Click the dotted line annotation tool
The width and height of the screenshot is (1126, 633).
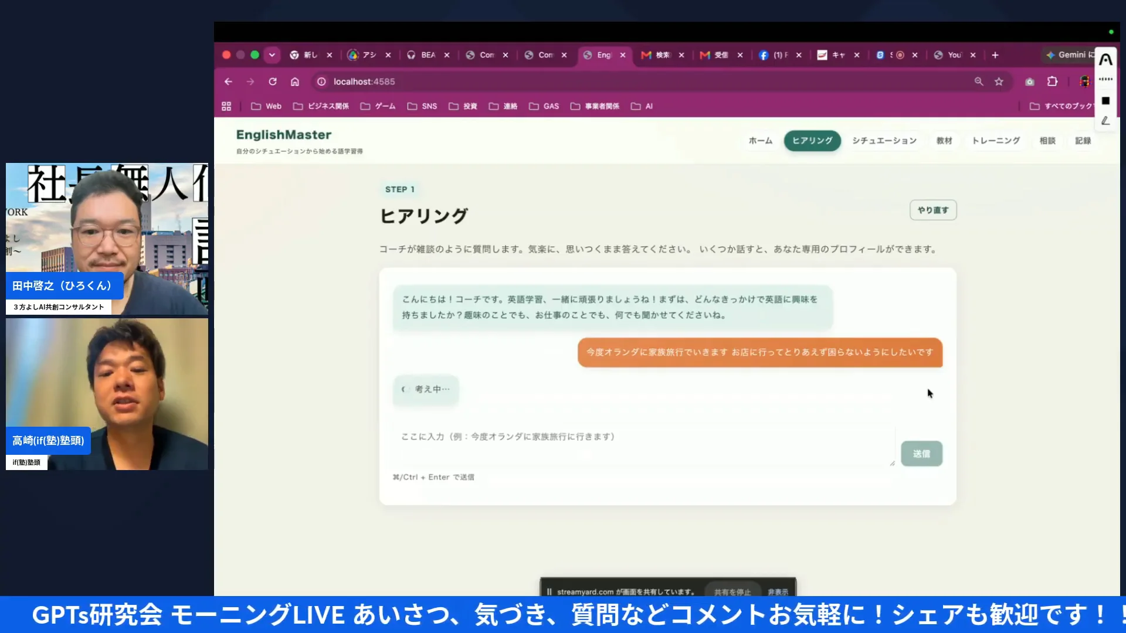(x=1105, y=79)
